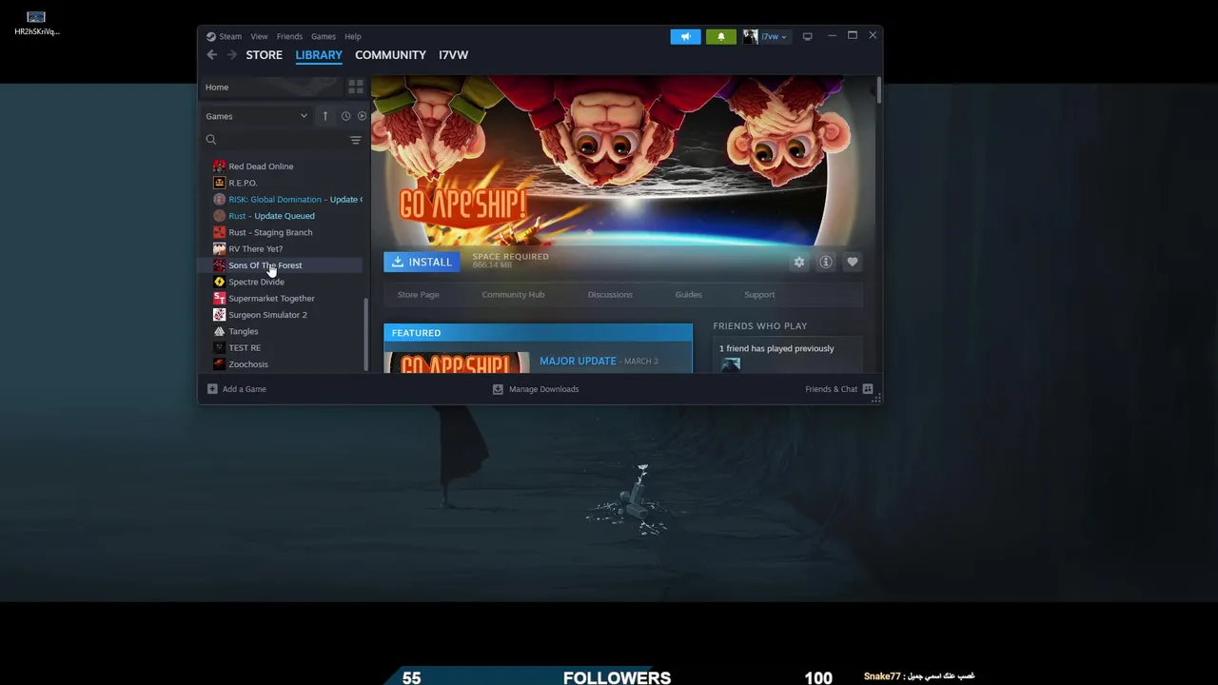1218x685 pixels.
Task: Go back with the left arrow
Action: click(212, 55)
